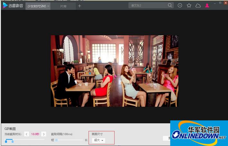Click the 10.0秒 duration value

point(35,134)
